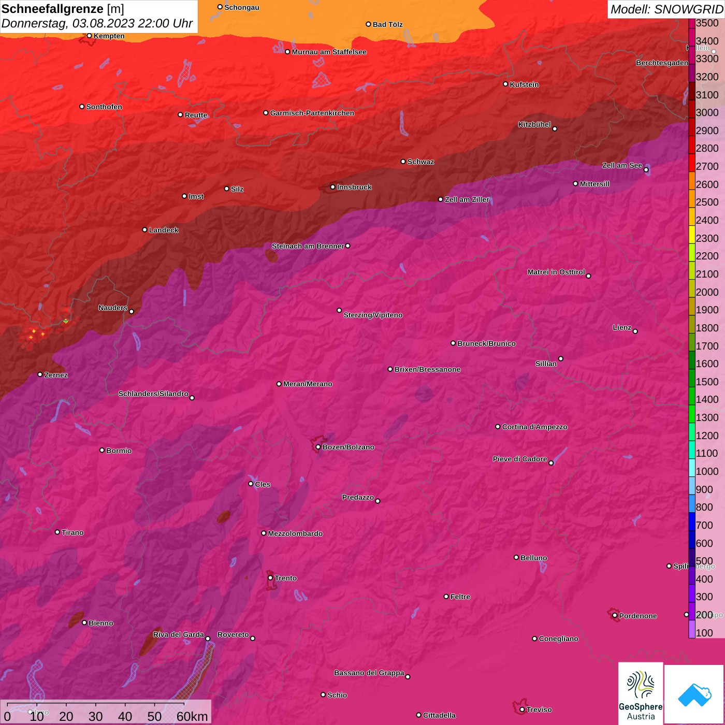
Task: Click the "Brixen/Bressanone" map label
Action: 428,369
